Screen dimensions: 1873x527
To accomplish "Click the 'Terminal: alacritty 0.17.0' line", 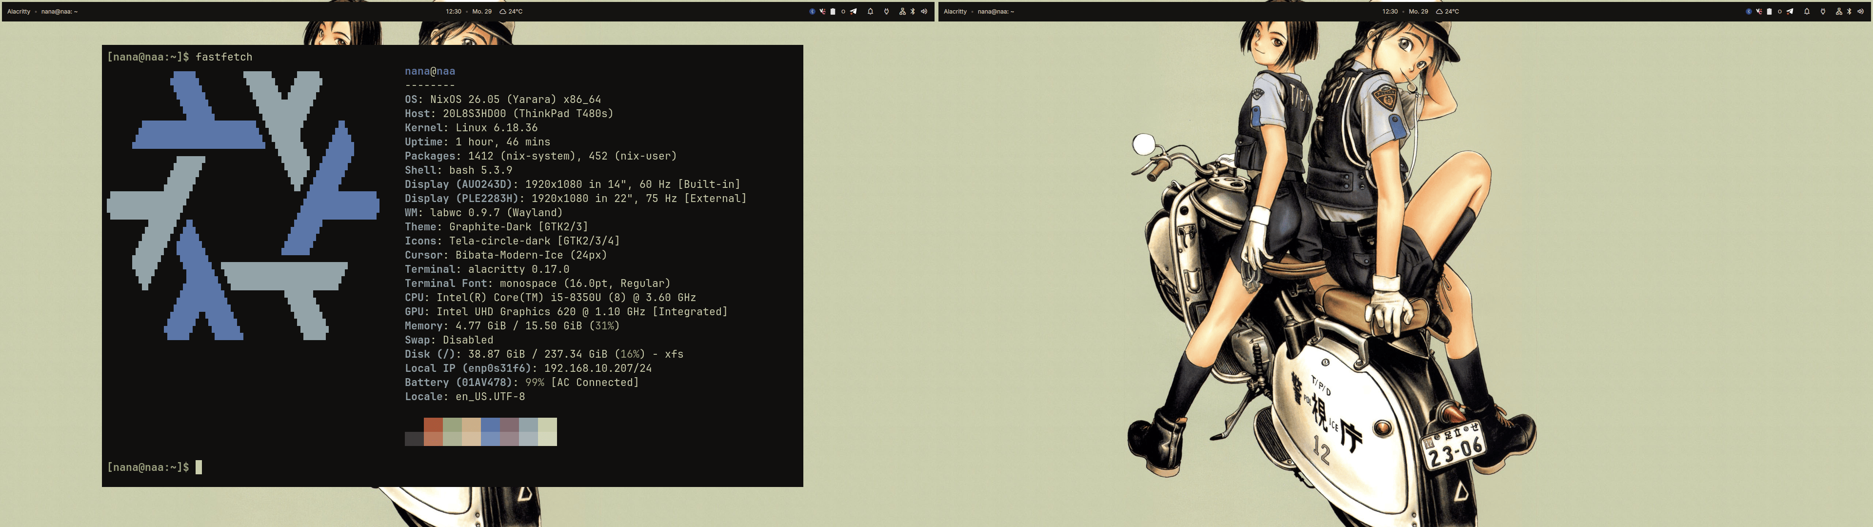I will [487, 269].
